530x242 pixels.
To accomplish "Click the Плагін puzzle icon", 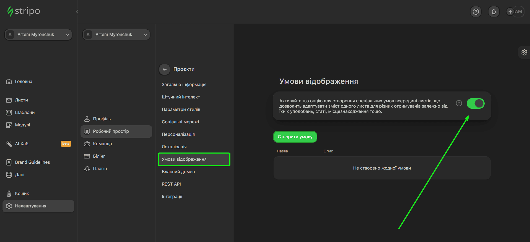I will [x=87, y=169].
